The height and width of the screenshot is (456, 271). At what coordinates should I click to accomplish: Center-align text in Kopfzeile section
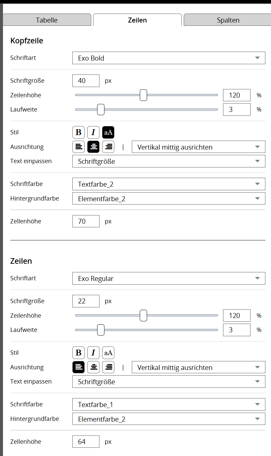point(93,147)
